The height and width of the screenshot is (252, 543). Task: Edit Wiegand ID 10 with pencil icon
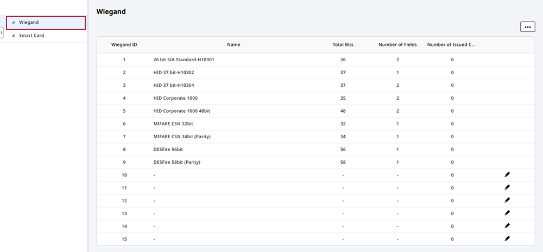[507, 175]
